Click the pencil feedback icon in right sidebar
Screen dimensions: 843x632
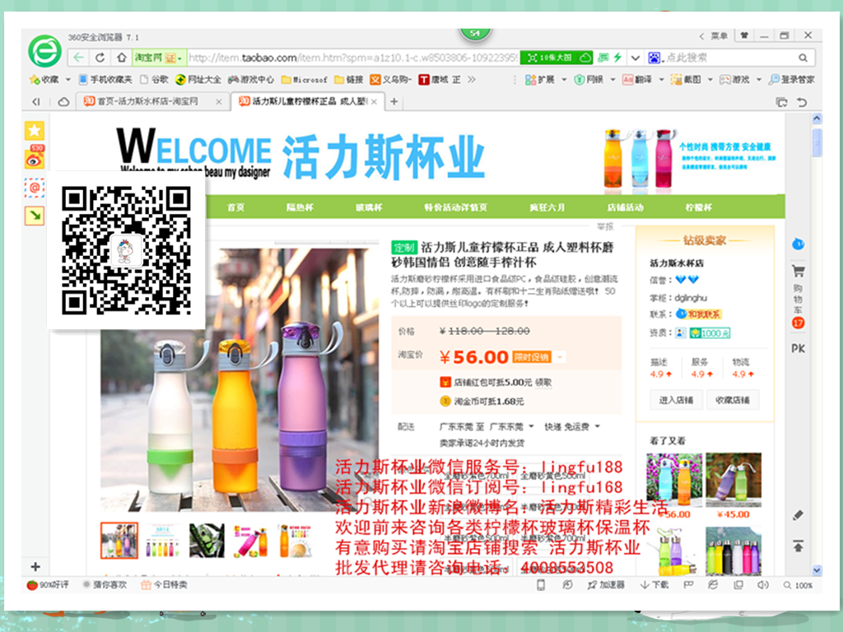[x=799, y=515]
